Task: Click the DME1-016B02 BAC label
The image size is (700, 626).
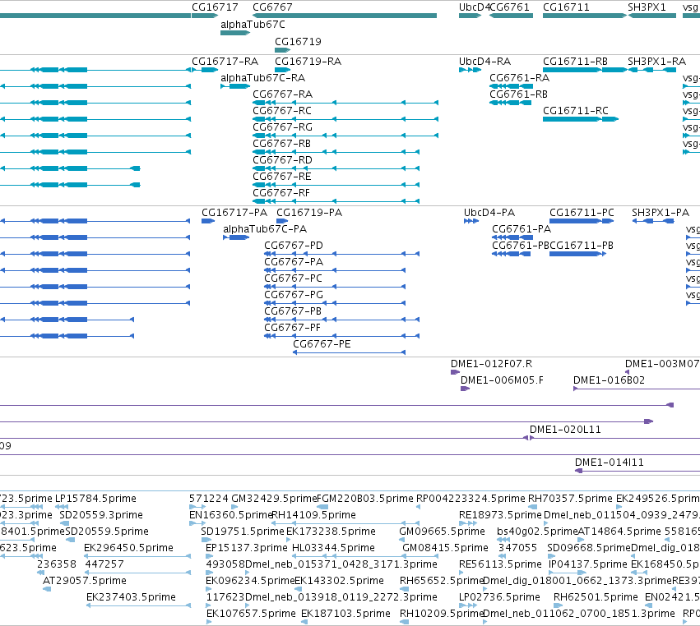Action: (x=609, y=380)
